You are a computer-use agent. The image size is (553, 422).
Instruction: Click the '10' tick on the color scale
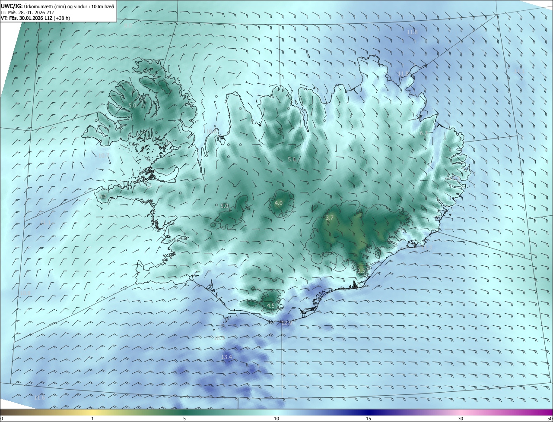(x=276, y=419)
